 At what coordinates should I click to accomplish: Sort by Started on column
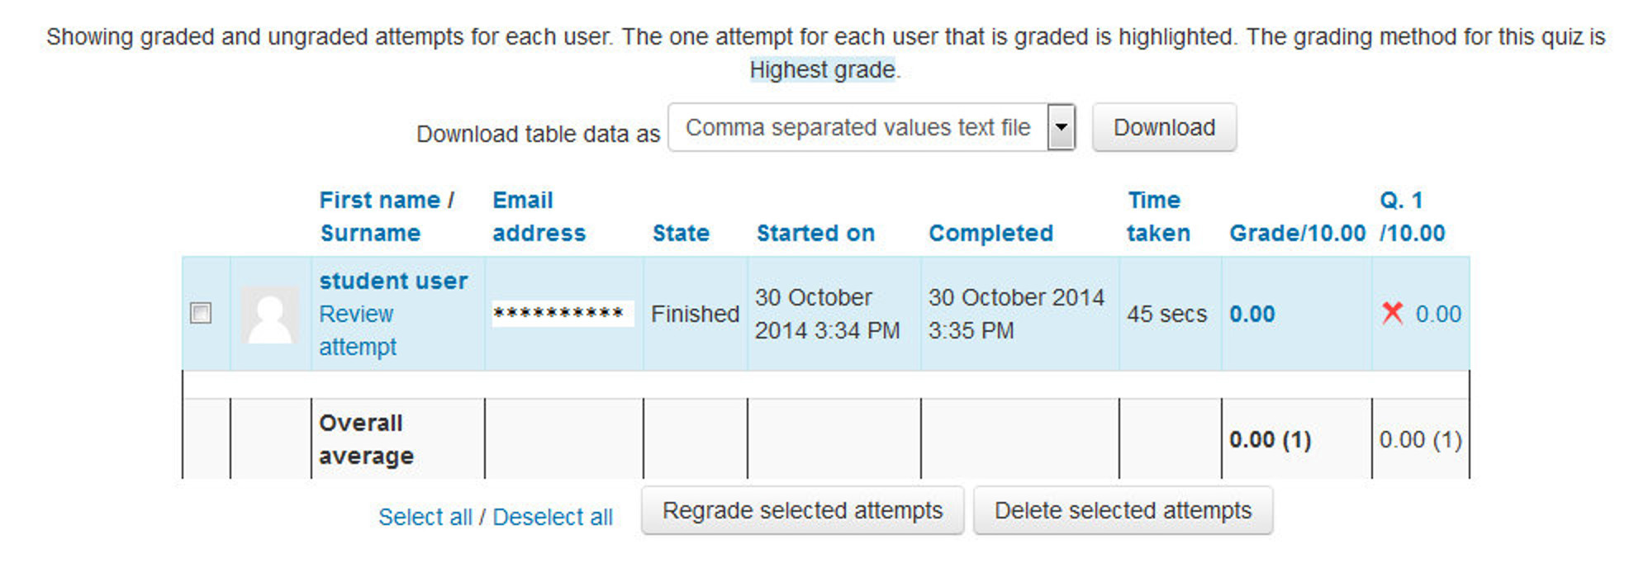tap(815, 234)
